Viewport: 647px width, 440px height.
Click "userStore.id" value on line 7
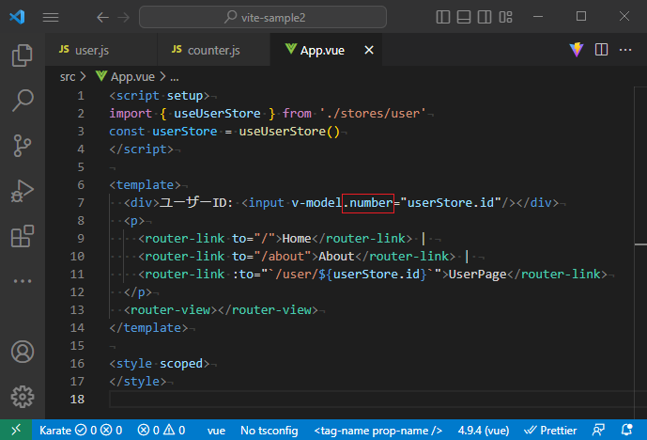(451, 203)
